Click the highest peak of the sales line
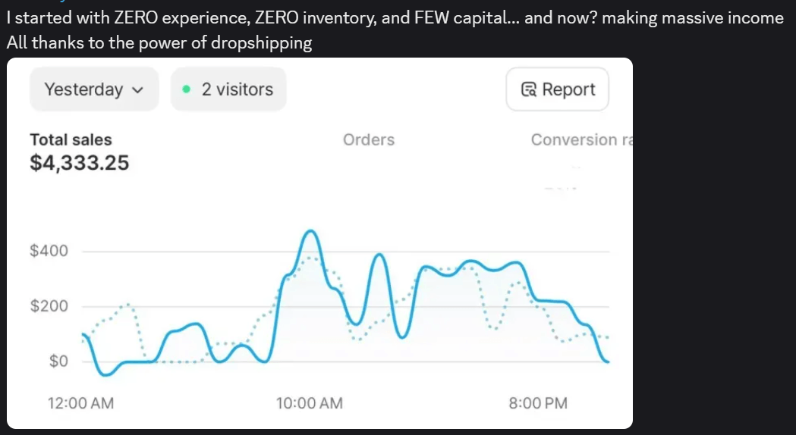796x435 pixels. pyautogui.click(x=310, y=230)
